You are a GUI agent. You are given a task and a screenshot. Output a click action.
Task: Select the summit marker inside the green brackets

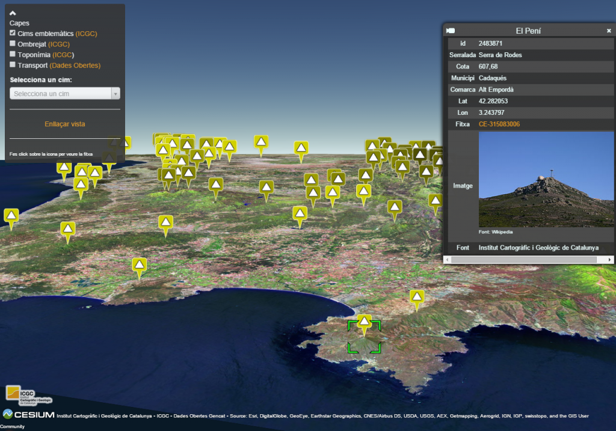[x=364, y=323]
